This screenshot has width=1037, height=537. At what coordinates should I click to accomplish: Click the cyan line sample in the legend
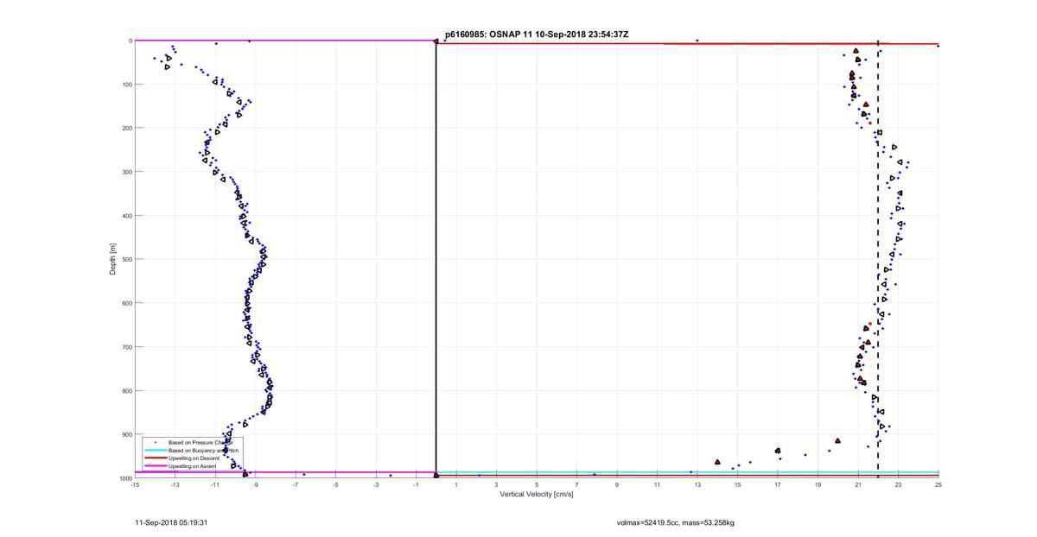155,450
